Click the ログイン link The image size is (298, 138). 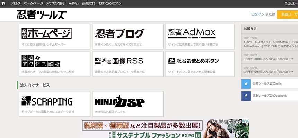tap(257, 14)
